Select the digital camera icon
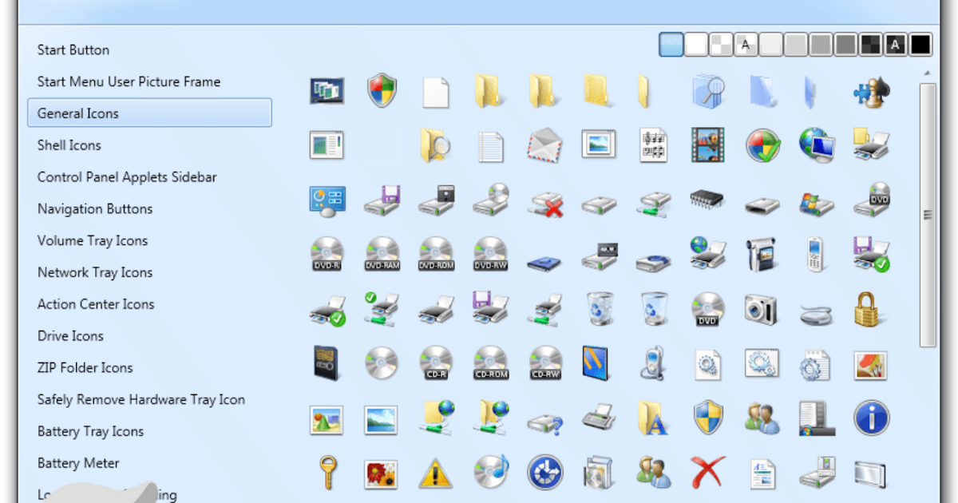Screen dimensions: 958x503 (762, 308)
